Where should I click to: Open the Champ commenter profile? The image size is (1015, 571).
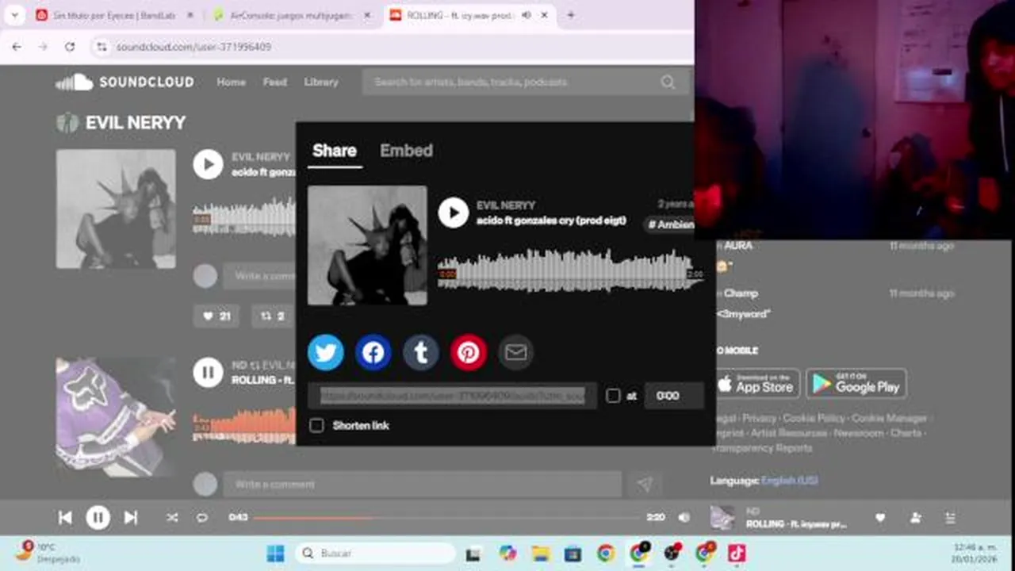point(741,293)
